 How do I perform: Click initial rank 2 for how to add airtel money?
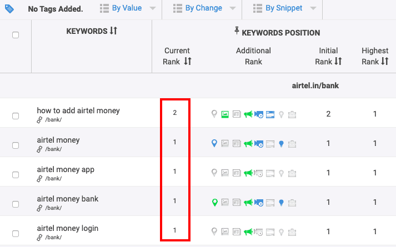click(328, 114)
